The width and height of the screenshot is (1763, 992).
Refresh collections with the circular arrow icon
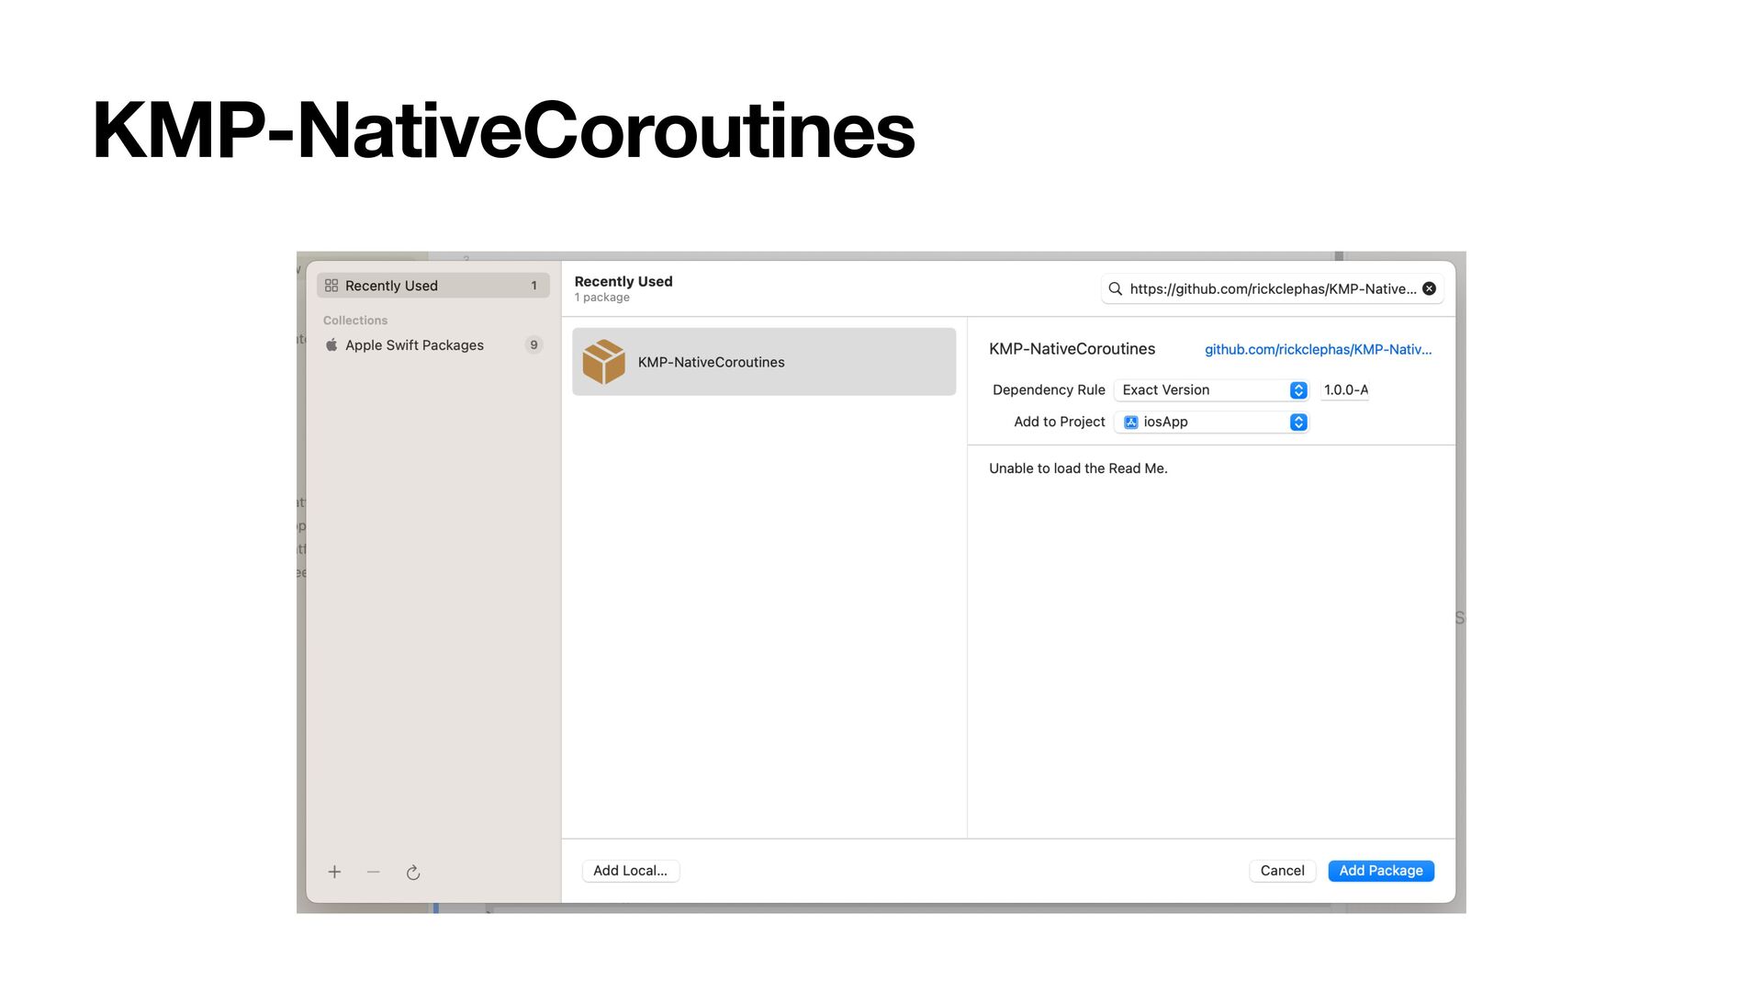413,873
